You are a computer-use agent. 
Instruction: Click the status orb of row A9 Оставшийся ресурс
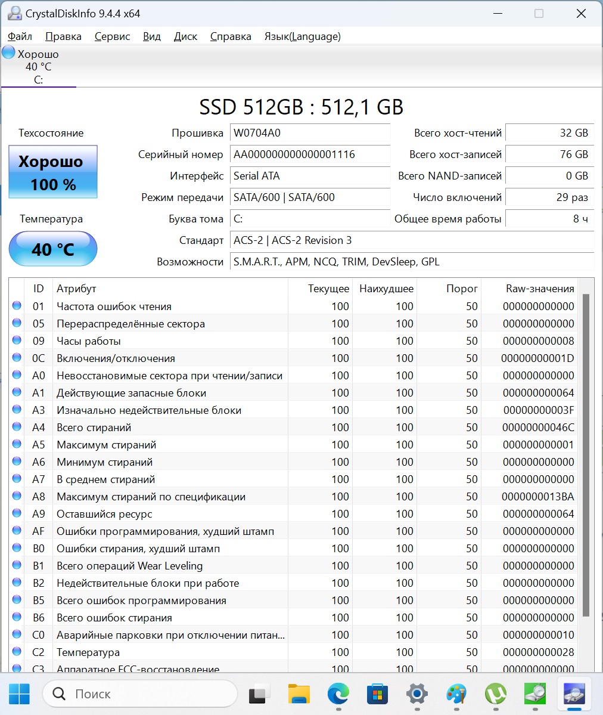coord(17,513)
